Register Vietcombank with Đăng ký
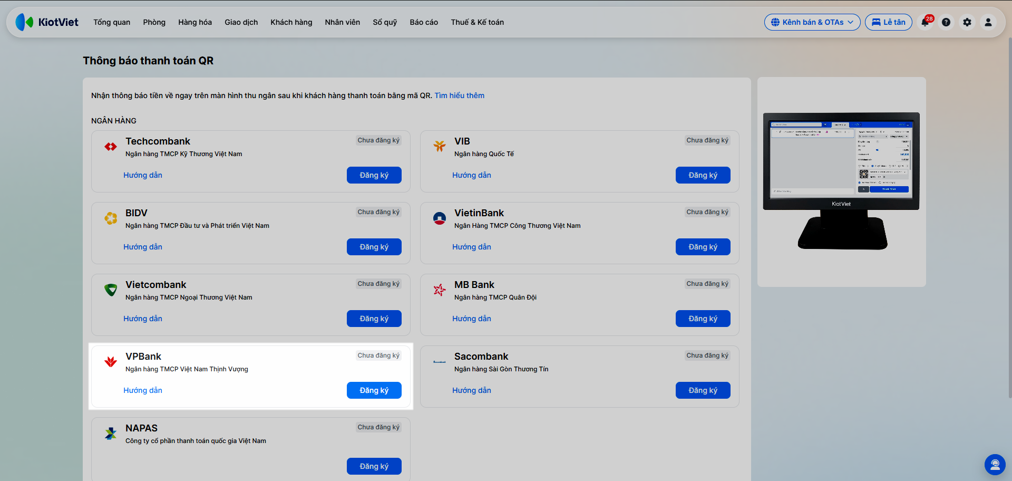 (374, 319)
